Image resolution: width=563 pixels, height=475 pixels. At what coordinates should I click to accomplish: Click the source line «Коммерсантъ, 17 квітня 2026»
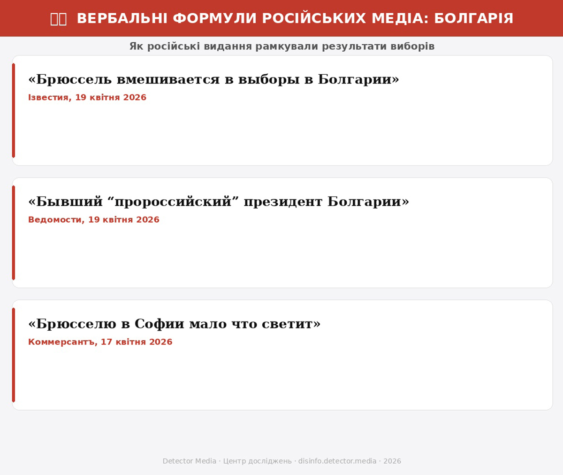coord(100,342)
